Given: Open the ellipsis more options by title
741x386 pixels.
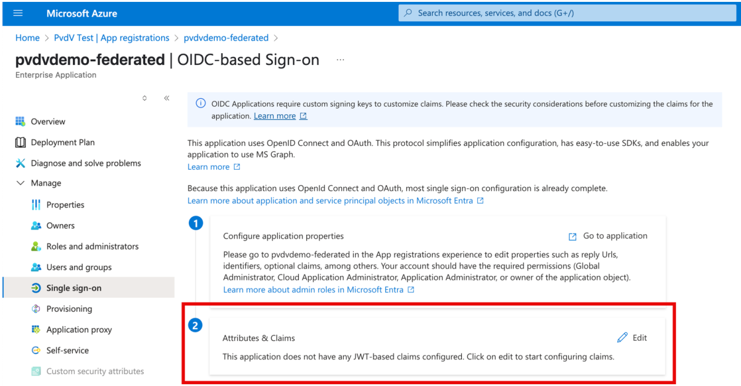Looking at the screenshot, I should tap(340, 60).
